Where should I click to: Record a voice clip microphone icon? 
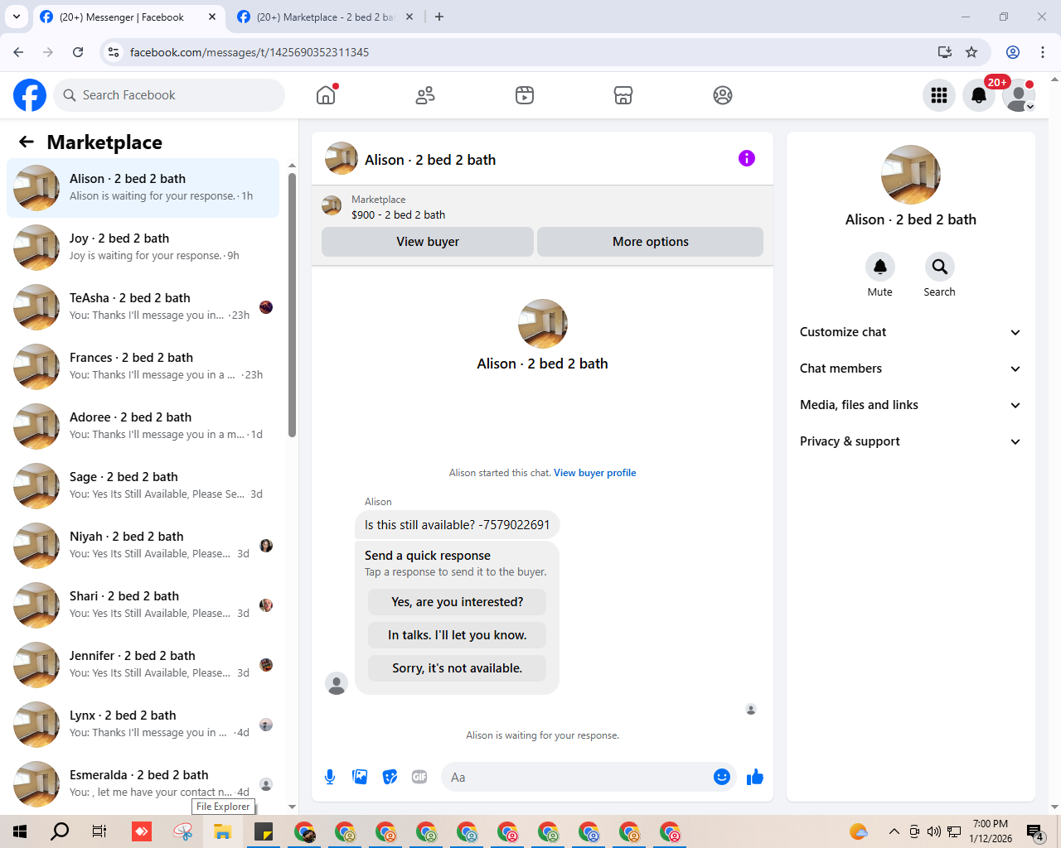[330, 777]
